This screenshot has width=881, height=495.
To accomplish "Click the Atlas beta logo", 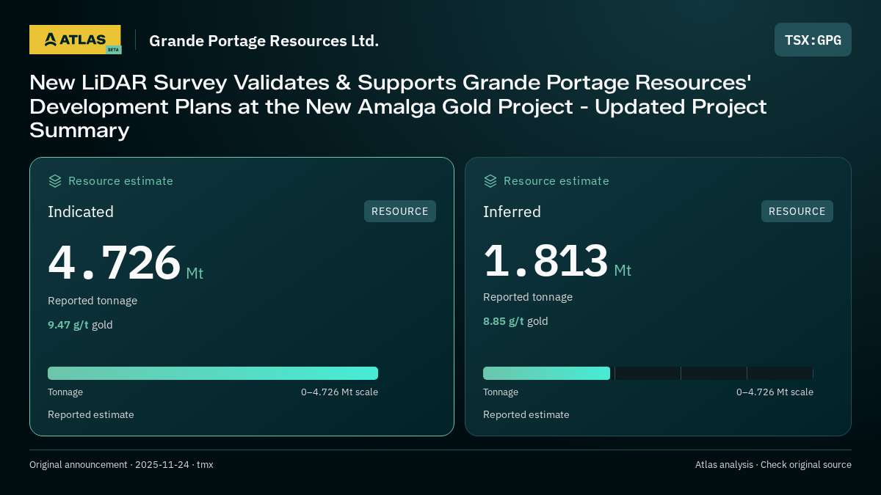I will (x=75, y=40).
